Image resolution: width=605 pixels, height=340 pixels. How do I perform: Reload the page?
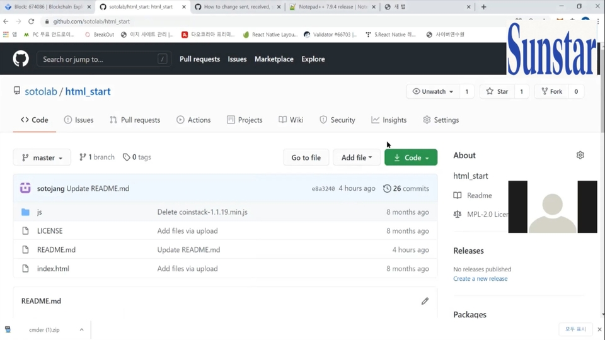[x=32, y=21]
